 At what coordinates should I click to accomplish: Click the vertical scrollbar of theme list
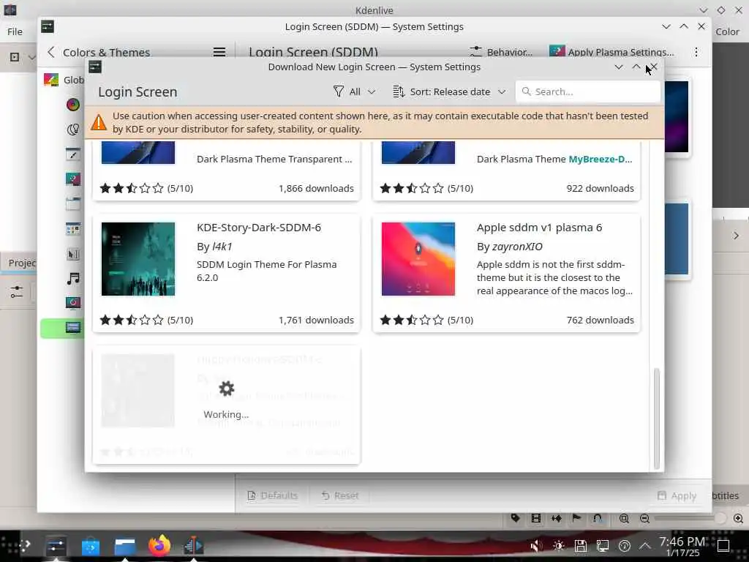656,418
